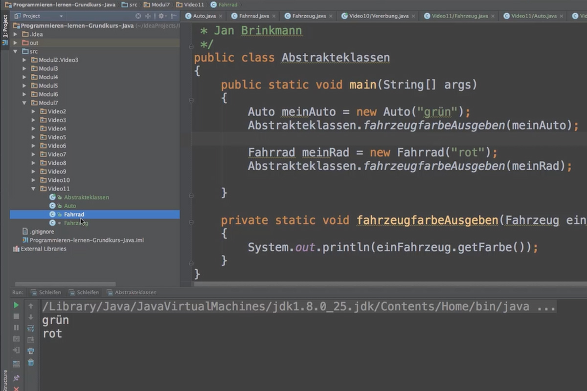Collapse all nodes in the Project tree
This screenshot has height=391, width=587.
coord(148,16)
